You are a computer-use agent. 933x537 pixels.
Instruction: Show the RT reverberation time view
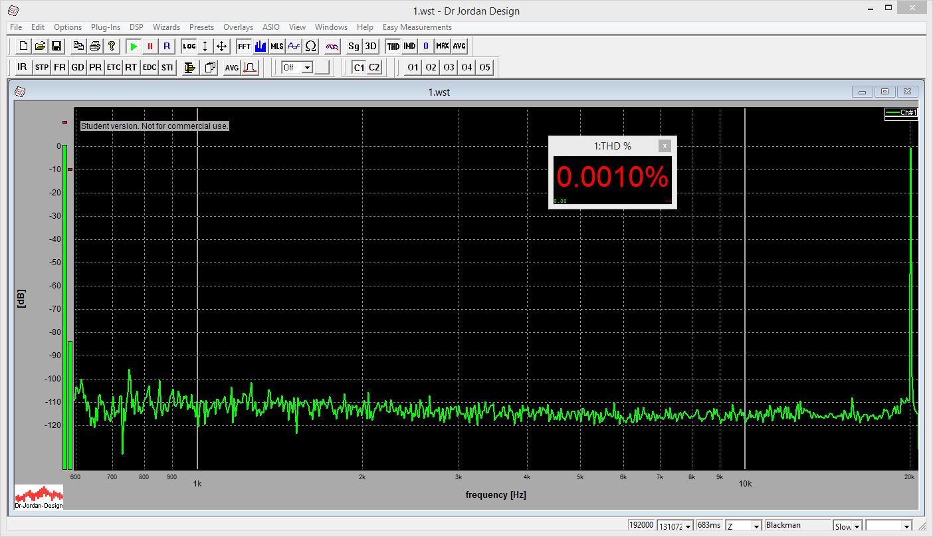tap(131, 67)
